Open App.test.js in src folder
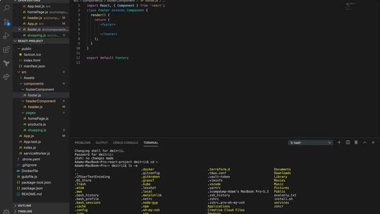 pyautogui.click(x=41, y=142)
